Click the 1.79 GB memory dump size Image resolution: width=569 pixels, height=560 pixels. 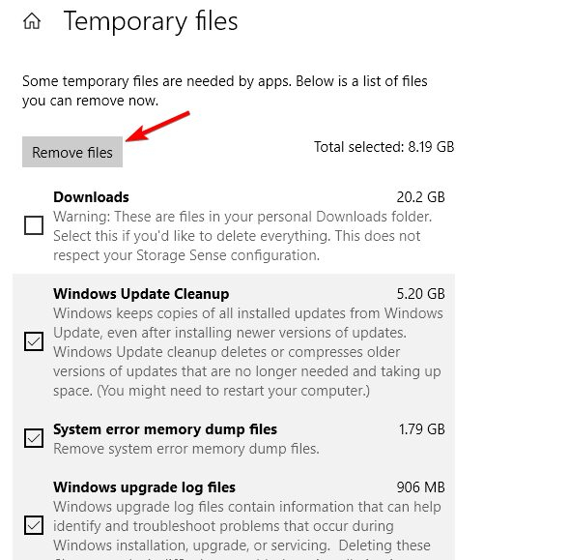(x=421, y=429)
